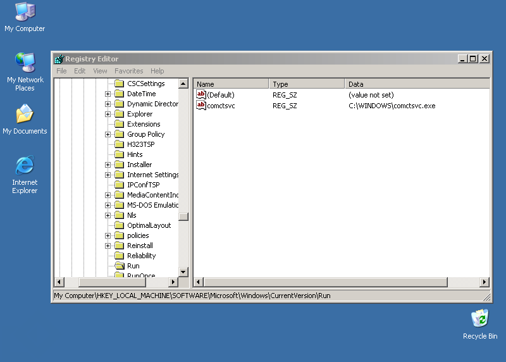
Task: Expand the Installer key
Action: click(108, 165)
